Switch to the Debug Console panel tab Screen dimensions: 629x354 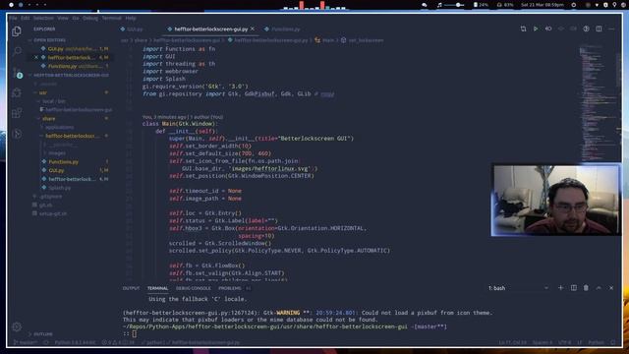(x=193, y=288)
